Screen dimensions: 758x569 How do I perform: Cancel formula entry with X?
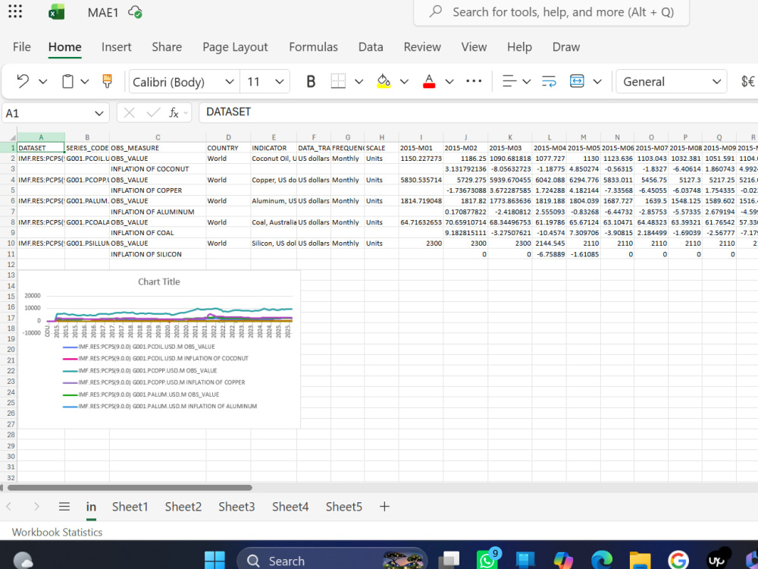[129, 113]
